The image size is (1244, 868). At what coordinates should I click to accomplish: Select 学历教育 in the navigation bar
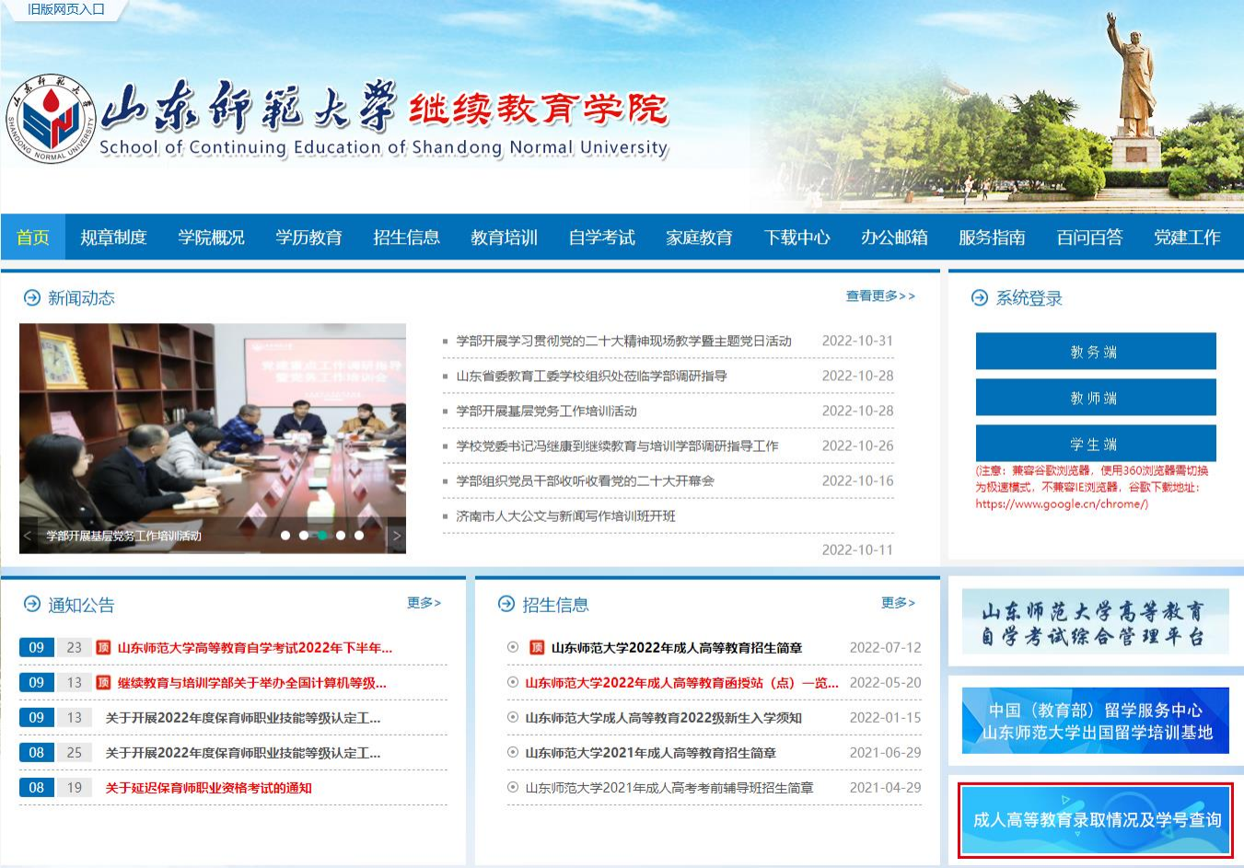coord(308,237)
